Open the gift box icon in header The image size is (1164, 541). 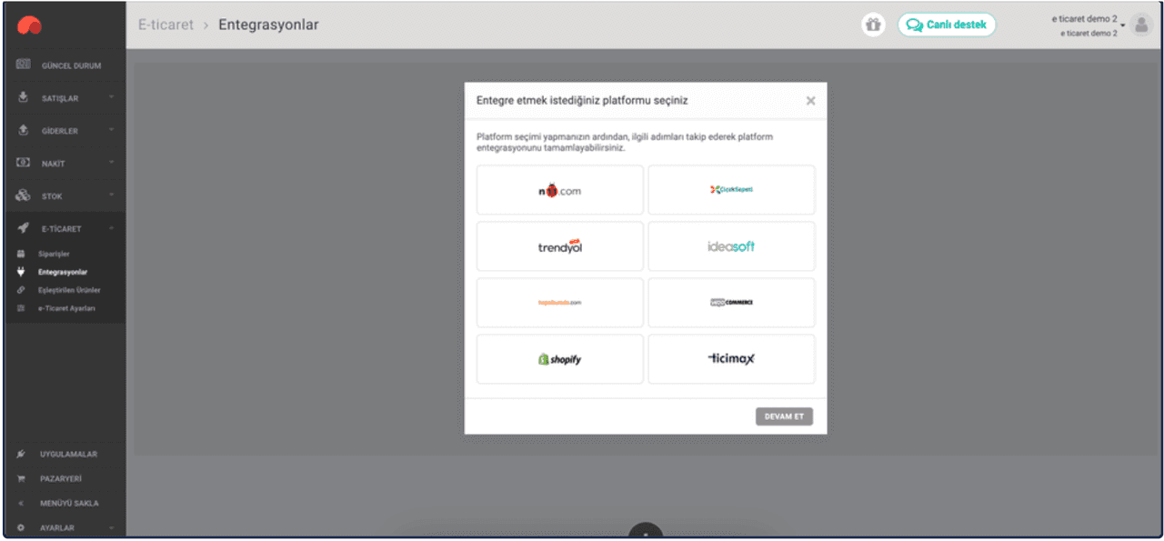873,25
